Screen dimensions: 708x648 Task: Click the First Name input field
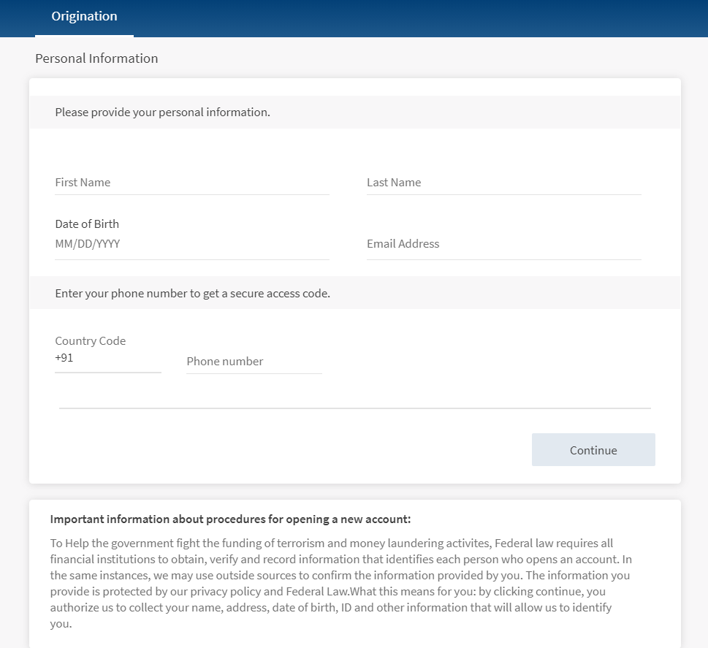(x=191, y=183)
